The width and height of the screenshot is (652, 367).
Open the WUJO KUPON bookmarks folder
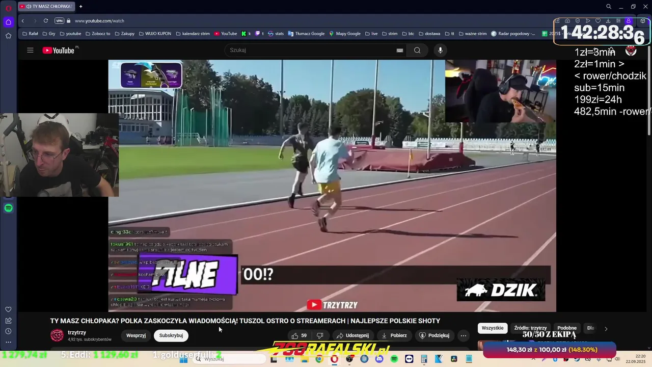tap(155, 34)
